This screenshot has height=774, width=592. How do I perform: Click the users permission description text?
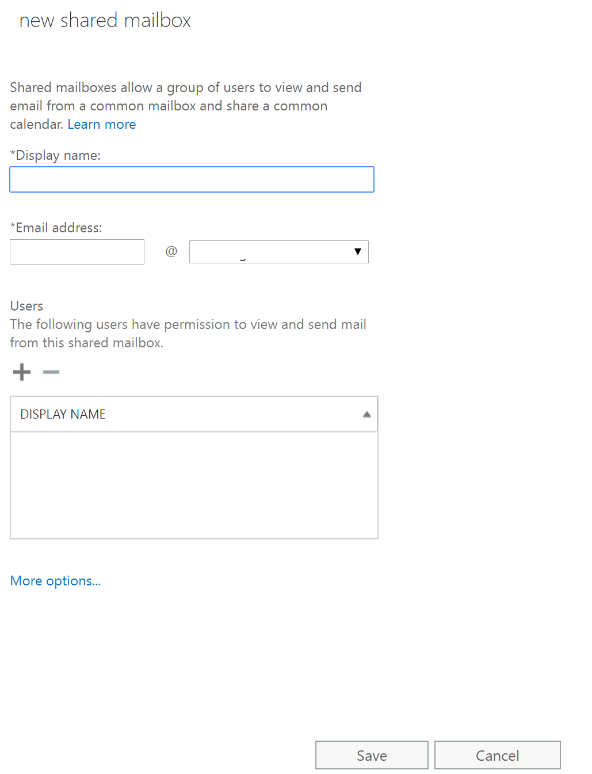pos(188,334)
